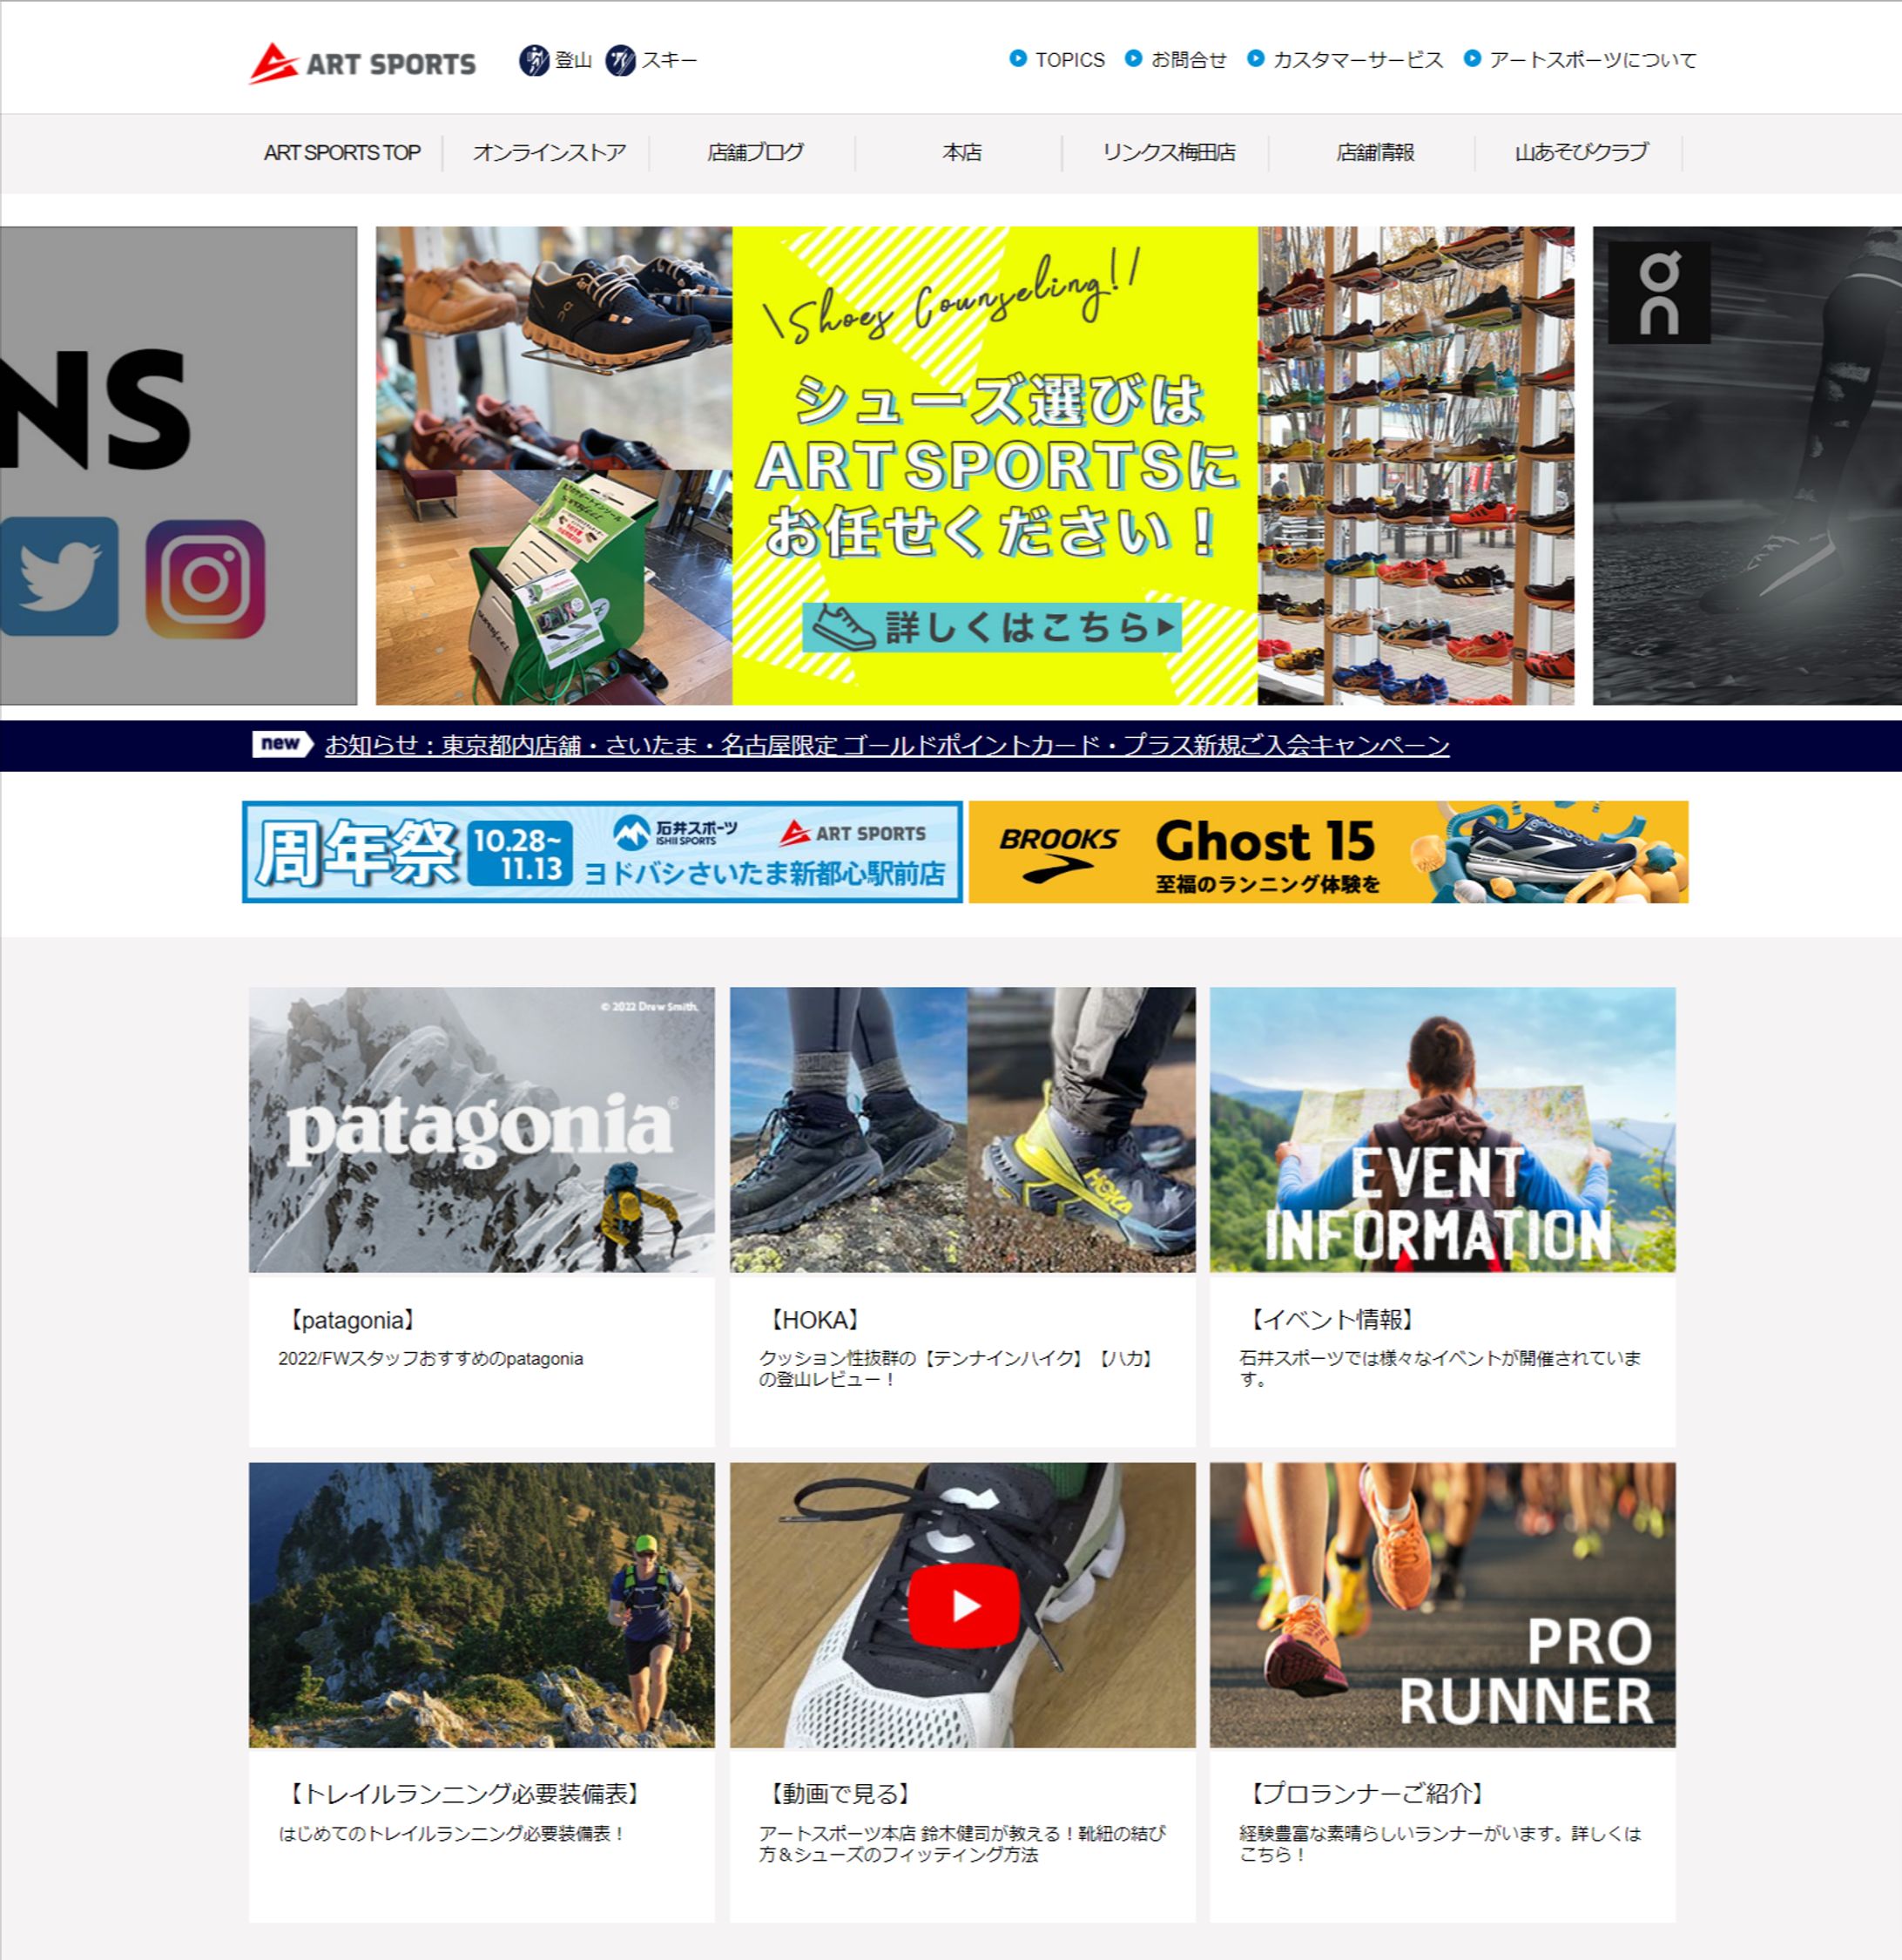Click 詳しくはこちら button on yellow banner
The image size is (1902, 1960).
[x=991, y=627]
